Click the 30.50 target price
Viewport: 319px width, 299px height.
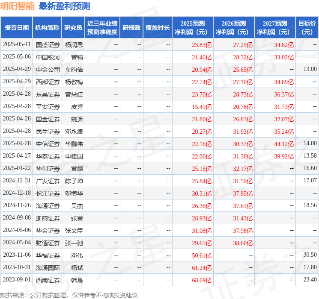pyautogui.click(x=310, y=255)
